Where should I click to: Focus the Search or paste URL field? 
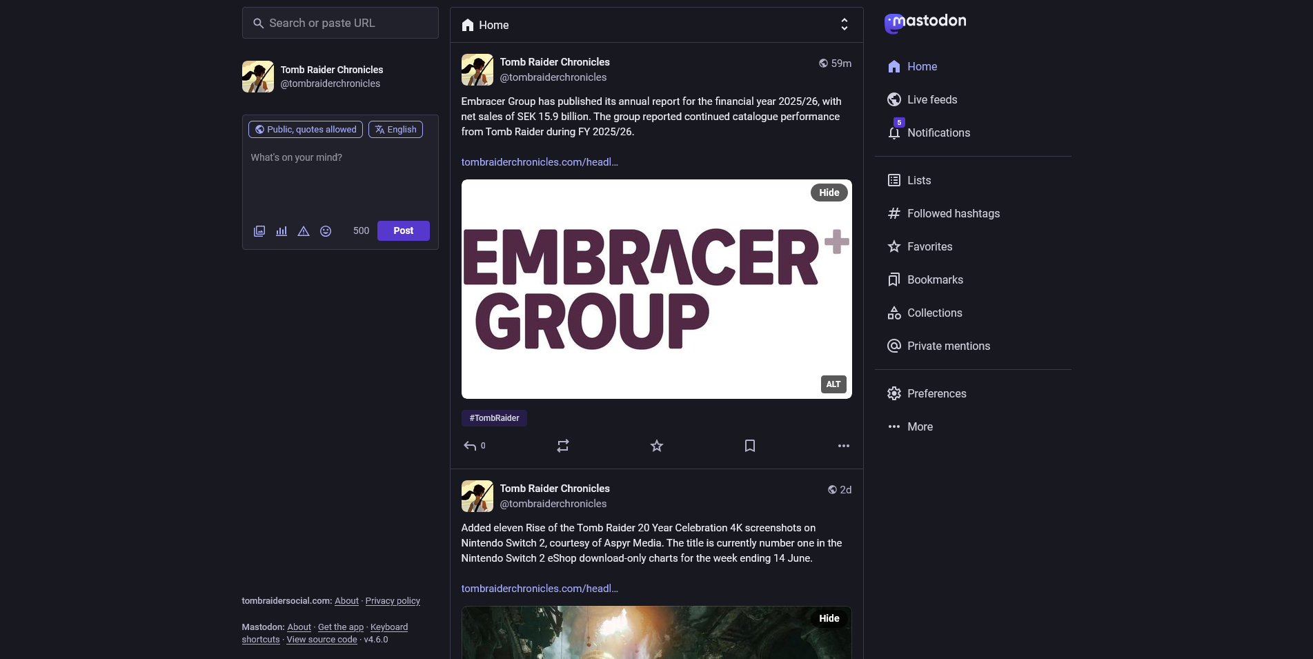[x=340, y=23]
